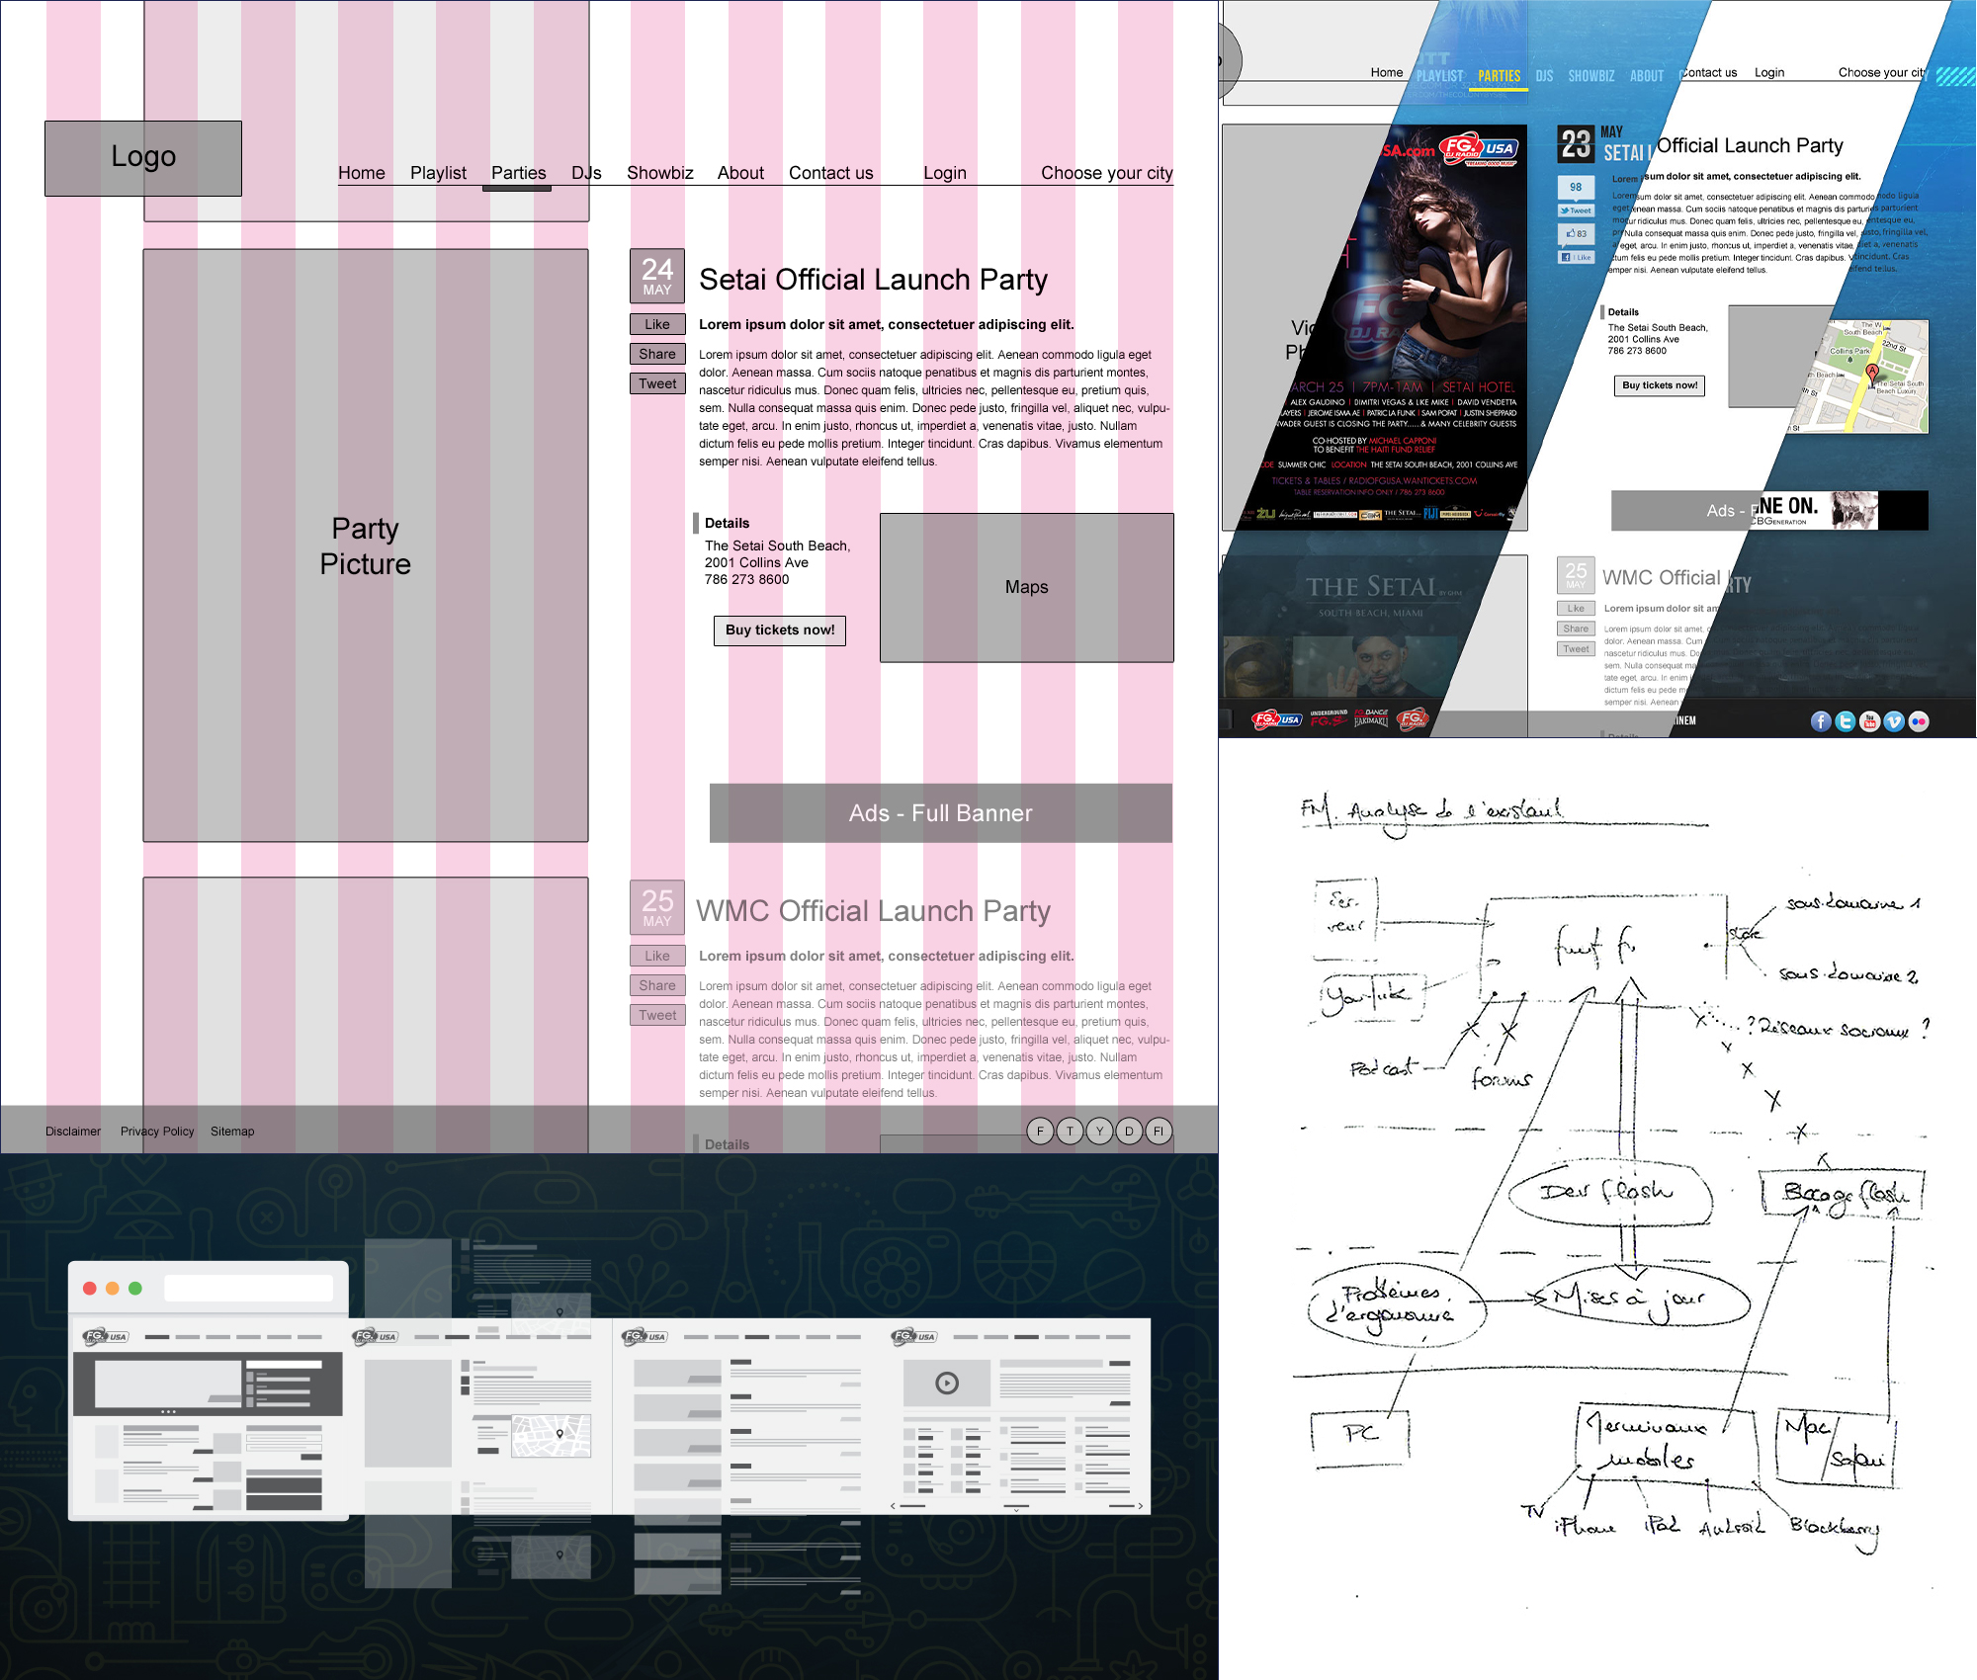
Task: Click the Disclaimer footer link
Action: click(x=73, y=1132)
